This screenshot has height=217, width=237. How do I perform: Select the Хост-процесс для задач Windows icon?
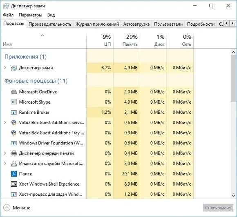pyautogui.click(x=14, y=194)
